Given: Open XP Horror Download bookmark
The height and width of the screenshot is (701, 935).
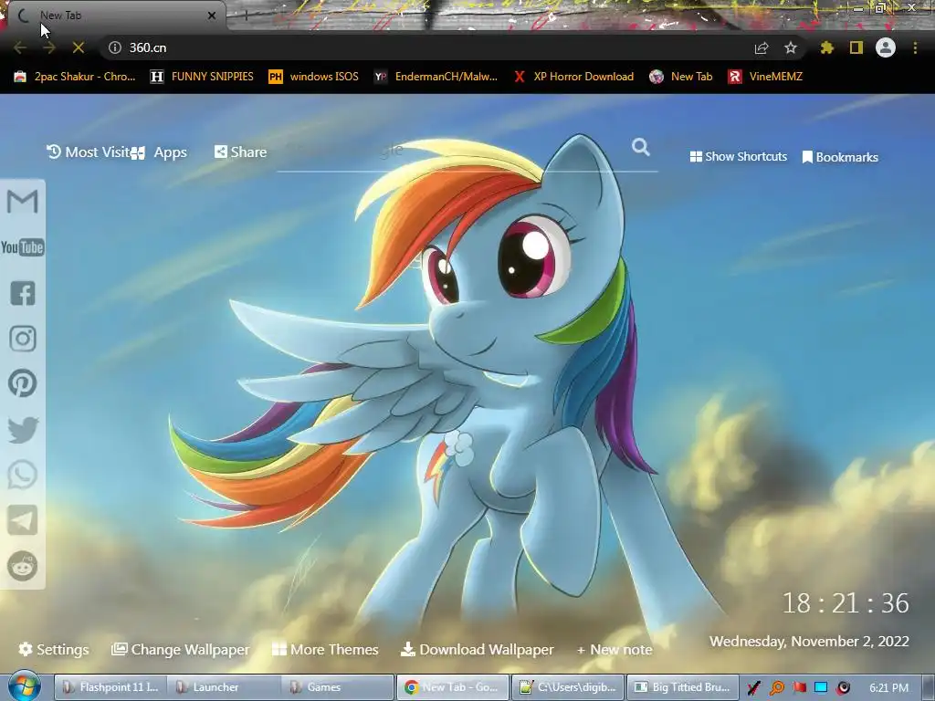Looking at the screenshot, I should [x=573, y=77].
